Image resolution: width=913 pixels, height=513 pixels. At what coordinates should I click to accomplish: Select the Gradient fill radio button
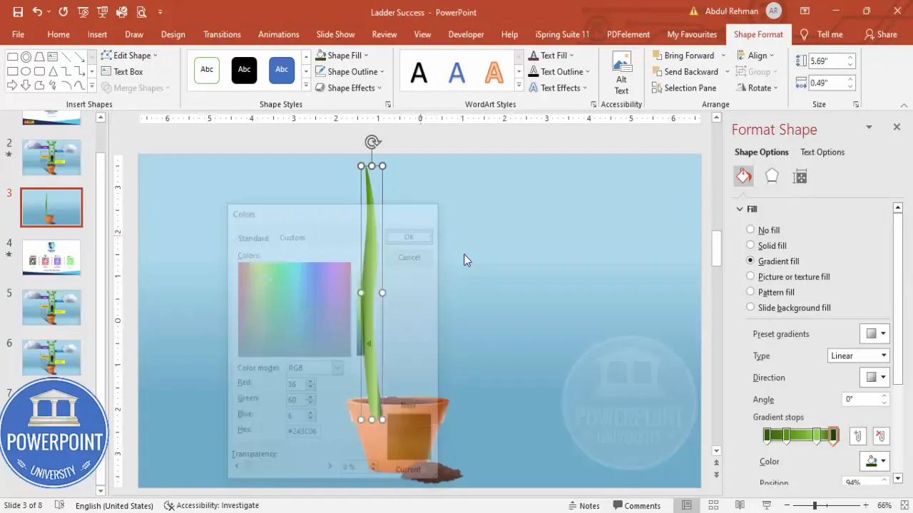tap(750, 261)
